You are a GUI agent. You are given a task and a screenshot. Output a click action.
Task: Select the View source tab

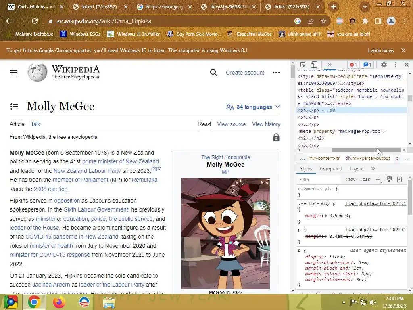click(231, 124)
